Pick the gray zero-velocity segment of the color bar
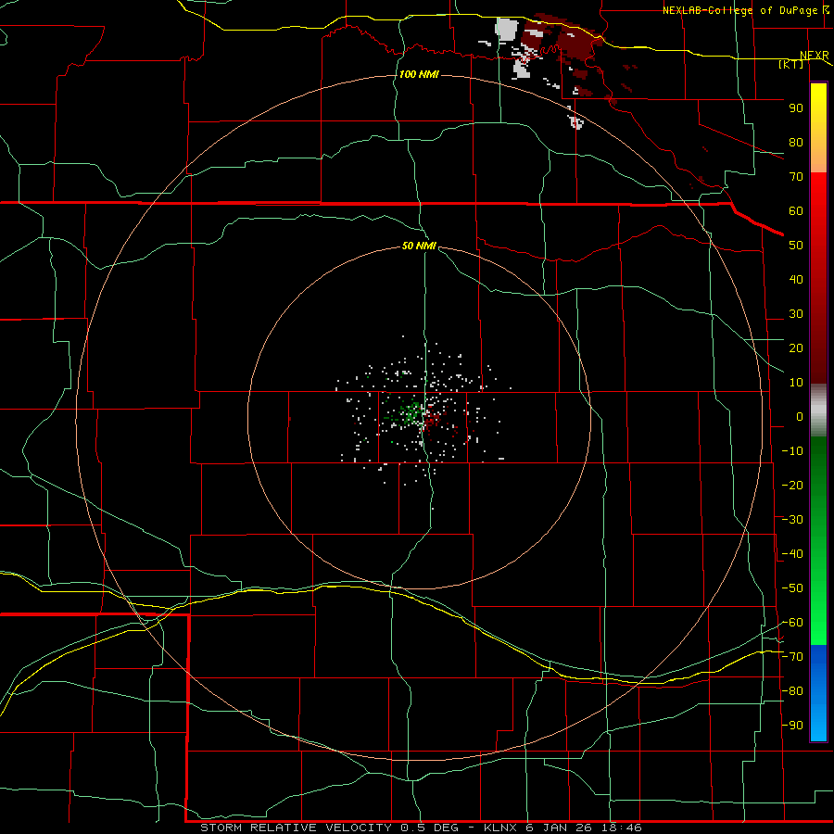This screenshot has height=834, width=834. pyautogui.click(x=818, y=410)
